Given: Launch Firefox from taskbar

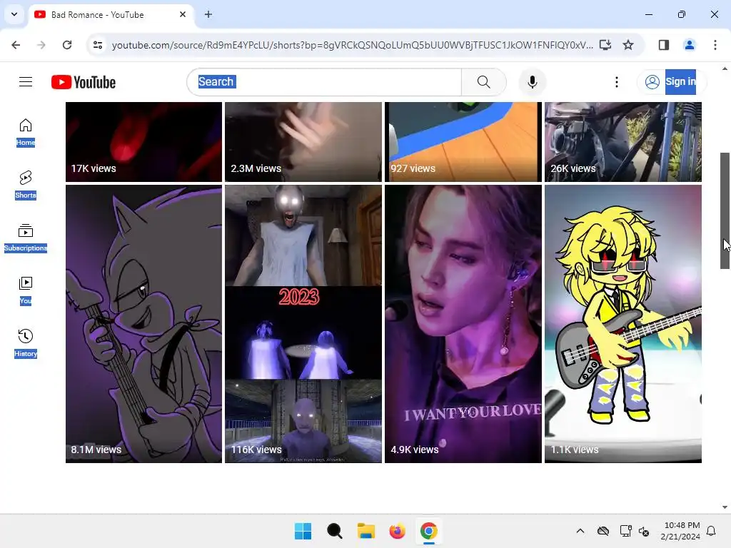Looking at the screenshot, I should [x=397, y=531].
